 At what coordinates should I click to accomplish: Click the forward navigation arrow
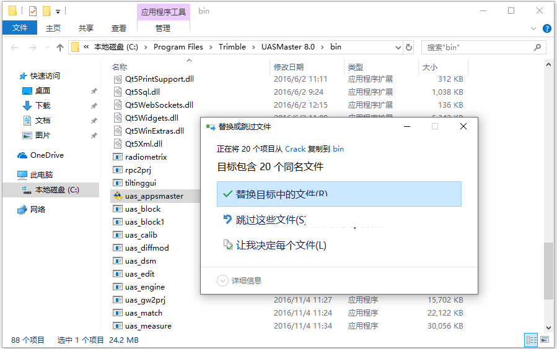pyautogui.click(x=32, y=47)
